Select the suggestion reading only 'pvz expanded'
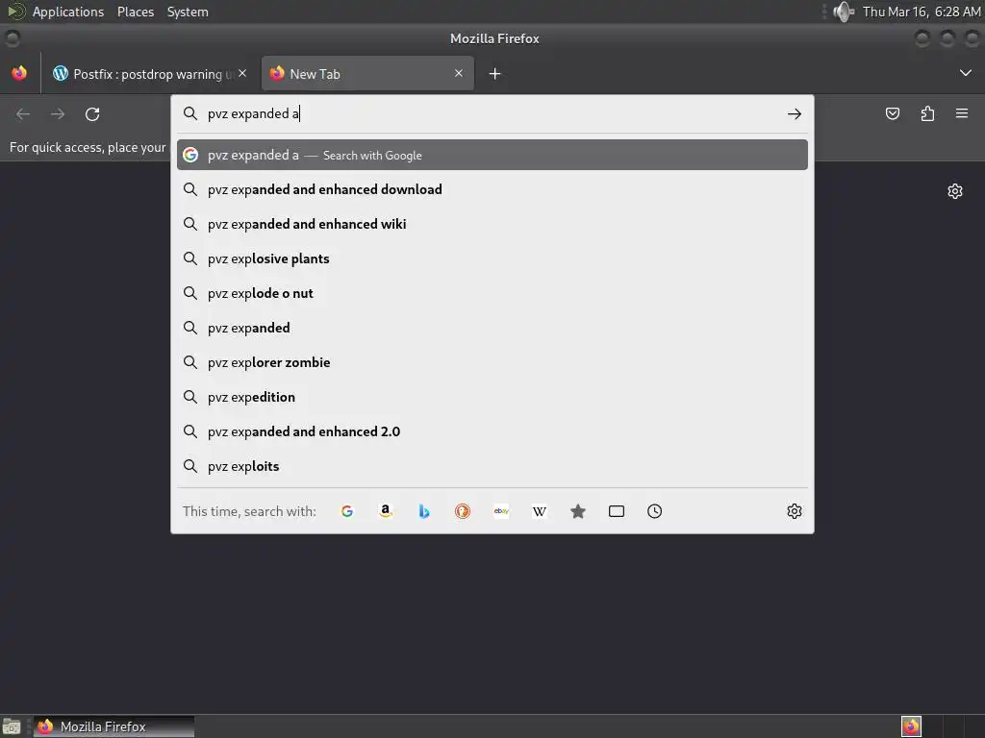The height and width of the screenshot is (738, 985). (x=492, y=328)
